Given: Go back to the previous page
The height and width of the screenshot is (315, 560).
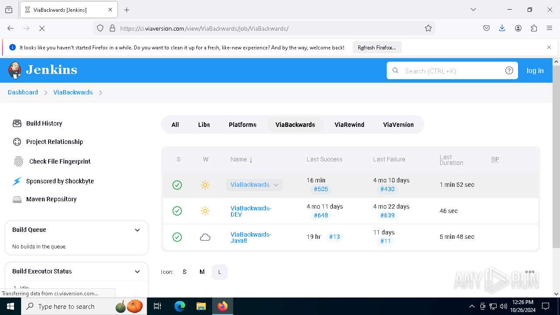Looking at the screenshot, I should (10, 28).
